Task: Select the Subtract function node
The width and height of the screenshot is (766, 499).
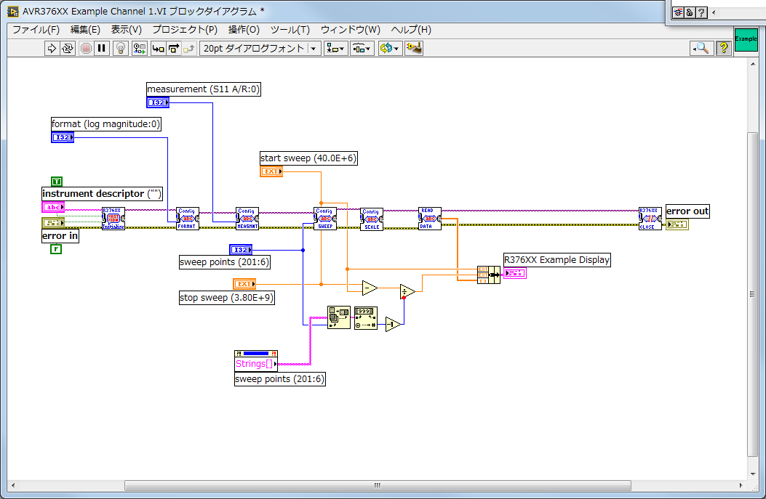Action: pyautogui.click(x=370, y=288)
